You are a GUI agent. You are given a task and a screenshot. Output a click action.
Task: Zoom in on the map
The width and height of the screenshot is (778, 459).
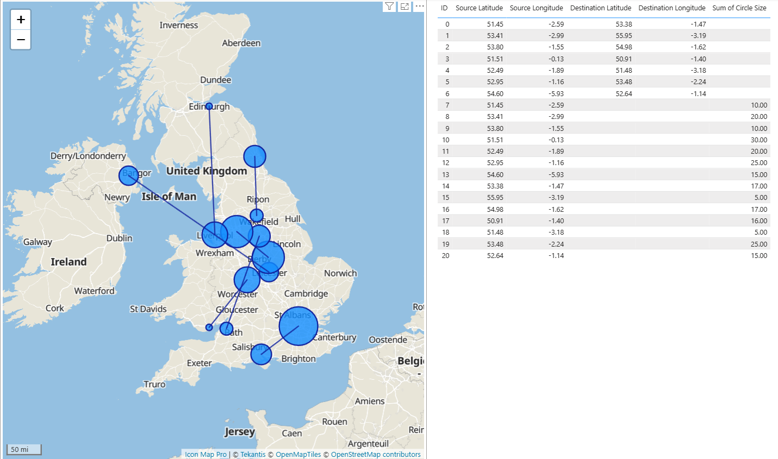pyautogui.click(x=21, y=20)
